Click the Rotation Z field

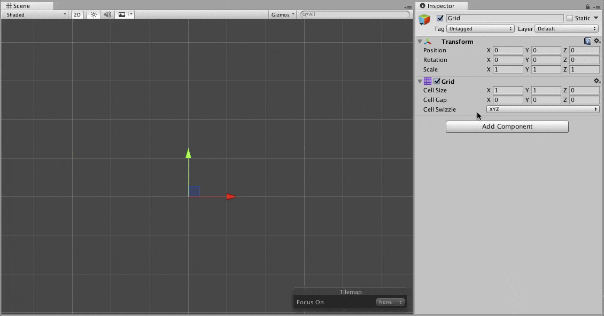pyautogui.click(x=584, y=60)
